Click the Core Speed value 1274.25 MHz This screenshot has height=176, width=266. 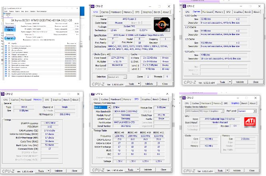pyautogui.click(x=117, y=58)
